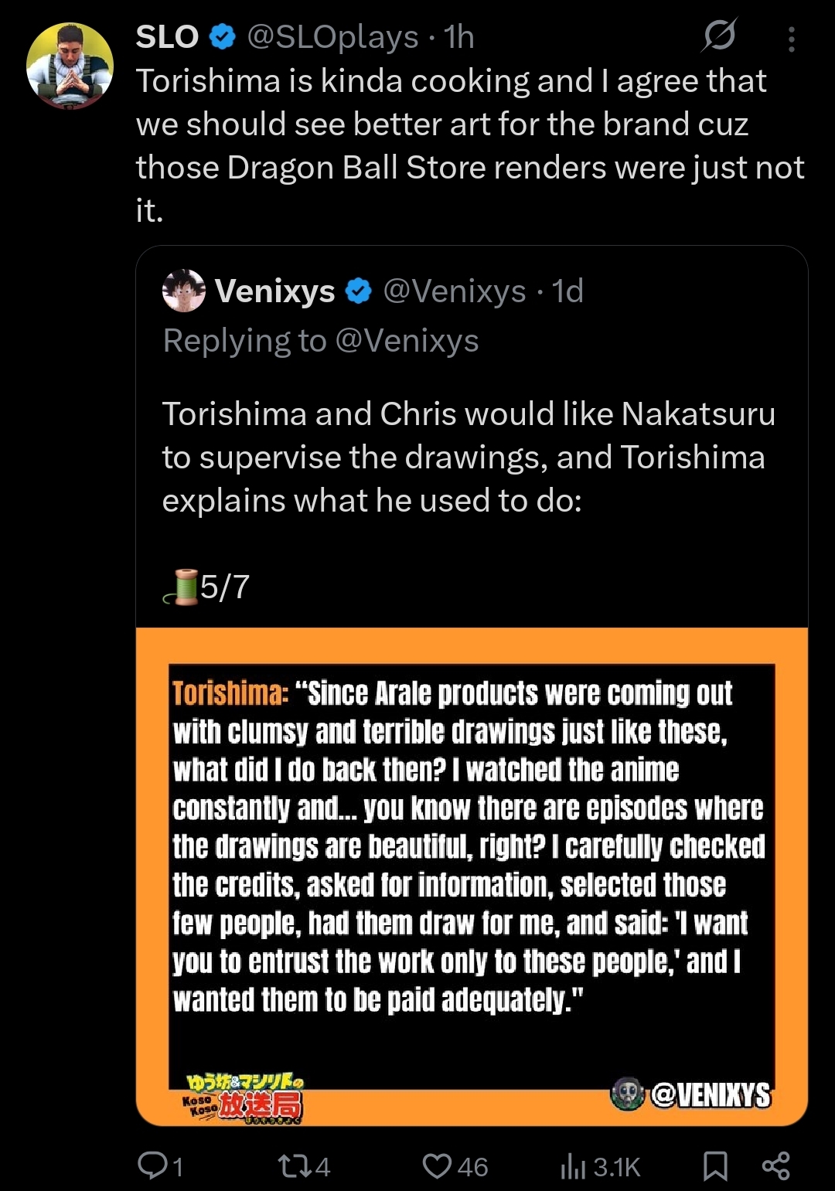Image resolution: width=835 pixels, height=1191 pixels.
Task: Tap the share icon
Action: pos(775,1165)
